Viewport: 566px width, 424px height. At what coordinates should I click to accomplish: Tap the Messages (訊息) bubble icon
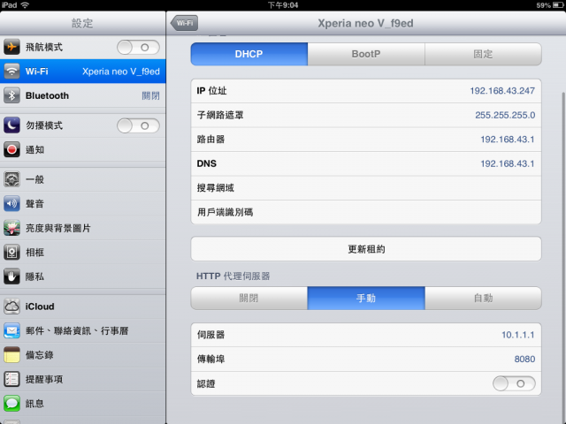(11, 404)
